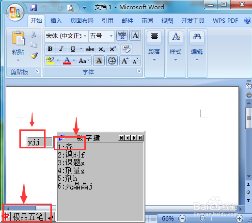Go to last page of IME candidates

(140, 138)
